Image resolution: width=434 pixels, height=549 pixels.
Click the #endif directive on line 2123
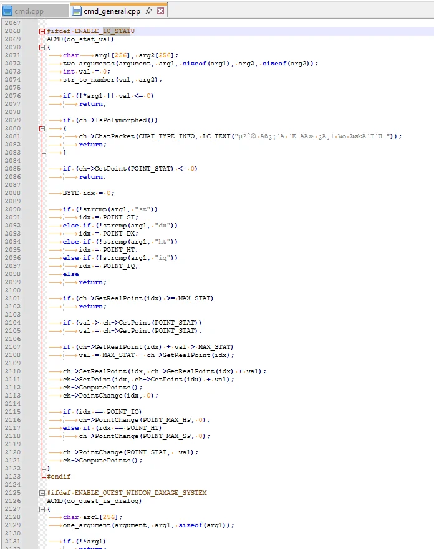pos(59,477)
